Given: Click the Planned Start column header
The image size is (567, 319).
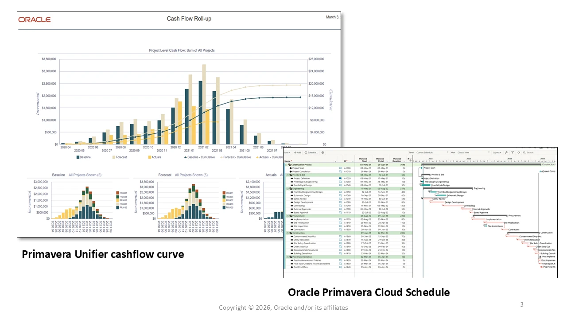Looking at the screenshot, I should 364,160.
